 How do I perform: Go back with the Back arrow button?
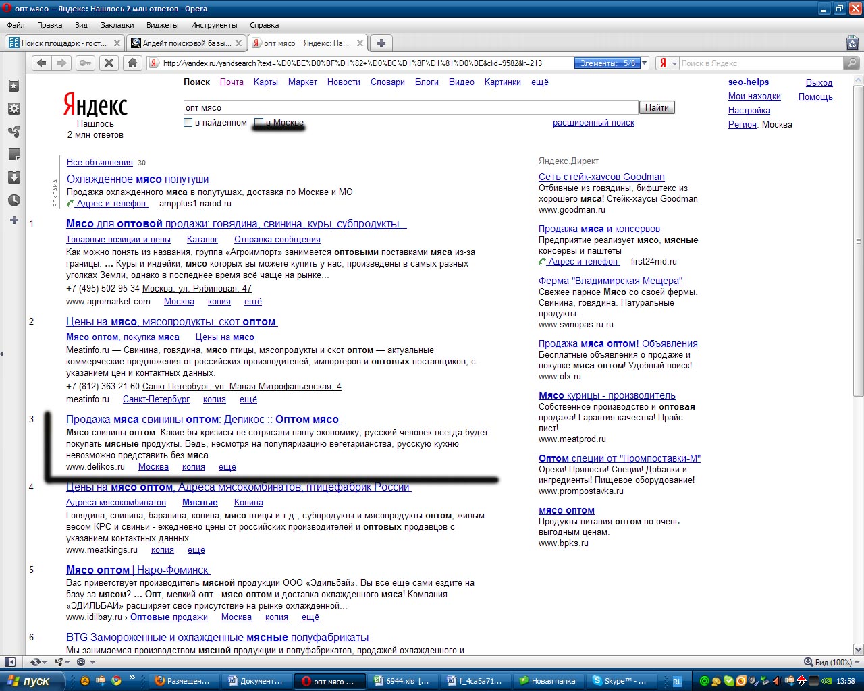42,63
